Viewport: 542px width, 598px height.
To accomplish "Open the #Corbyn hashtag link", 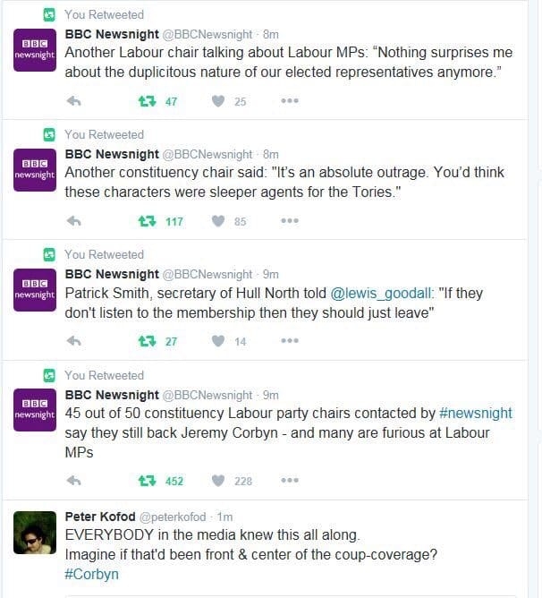I will (x=91, y=574).
